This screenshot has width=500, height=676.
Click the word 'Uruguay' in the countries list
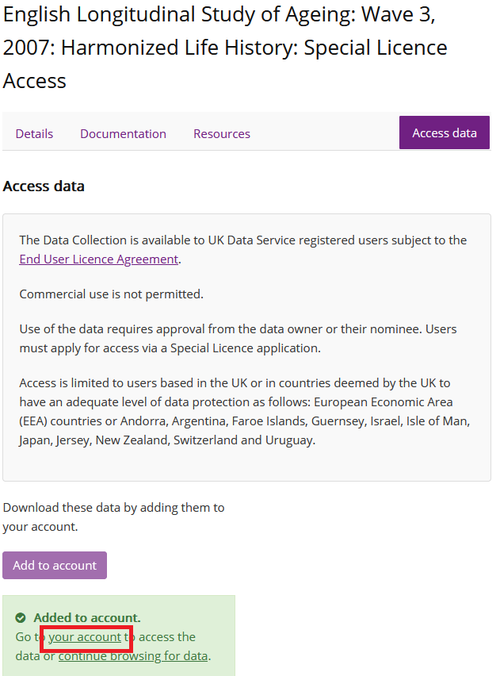pyautogui.click(x=289, y=440)
